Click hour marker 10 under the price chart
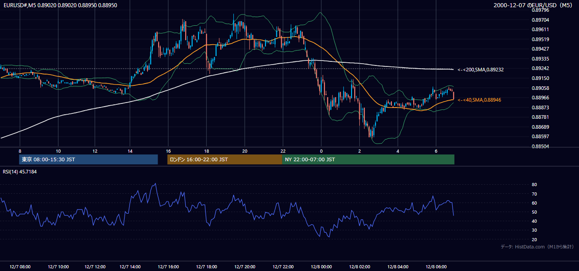 [58, 151]
